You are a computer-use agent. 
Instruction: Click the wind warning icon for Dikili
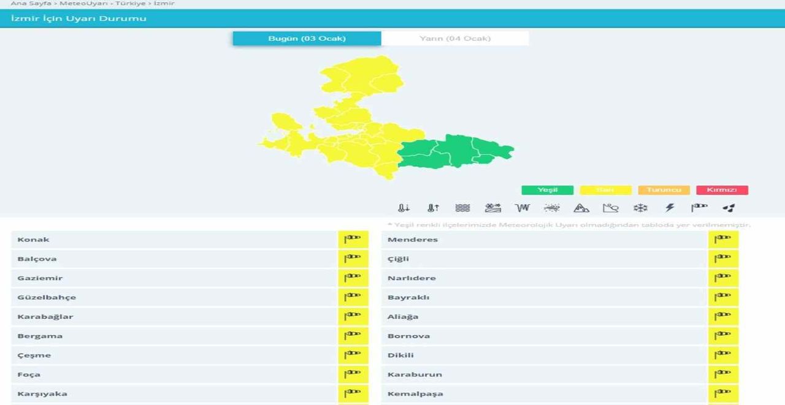click(723, 355)
